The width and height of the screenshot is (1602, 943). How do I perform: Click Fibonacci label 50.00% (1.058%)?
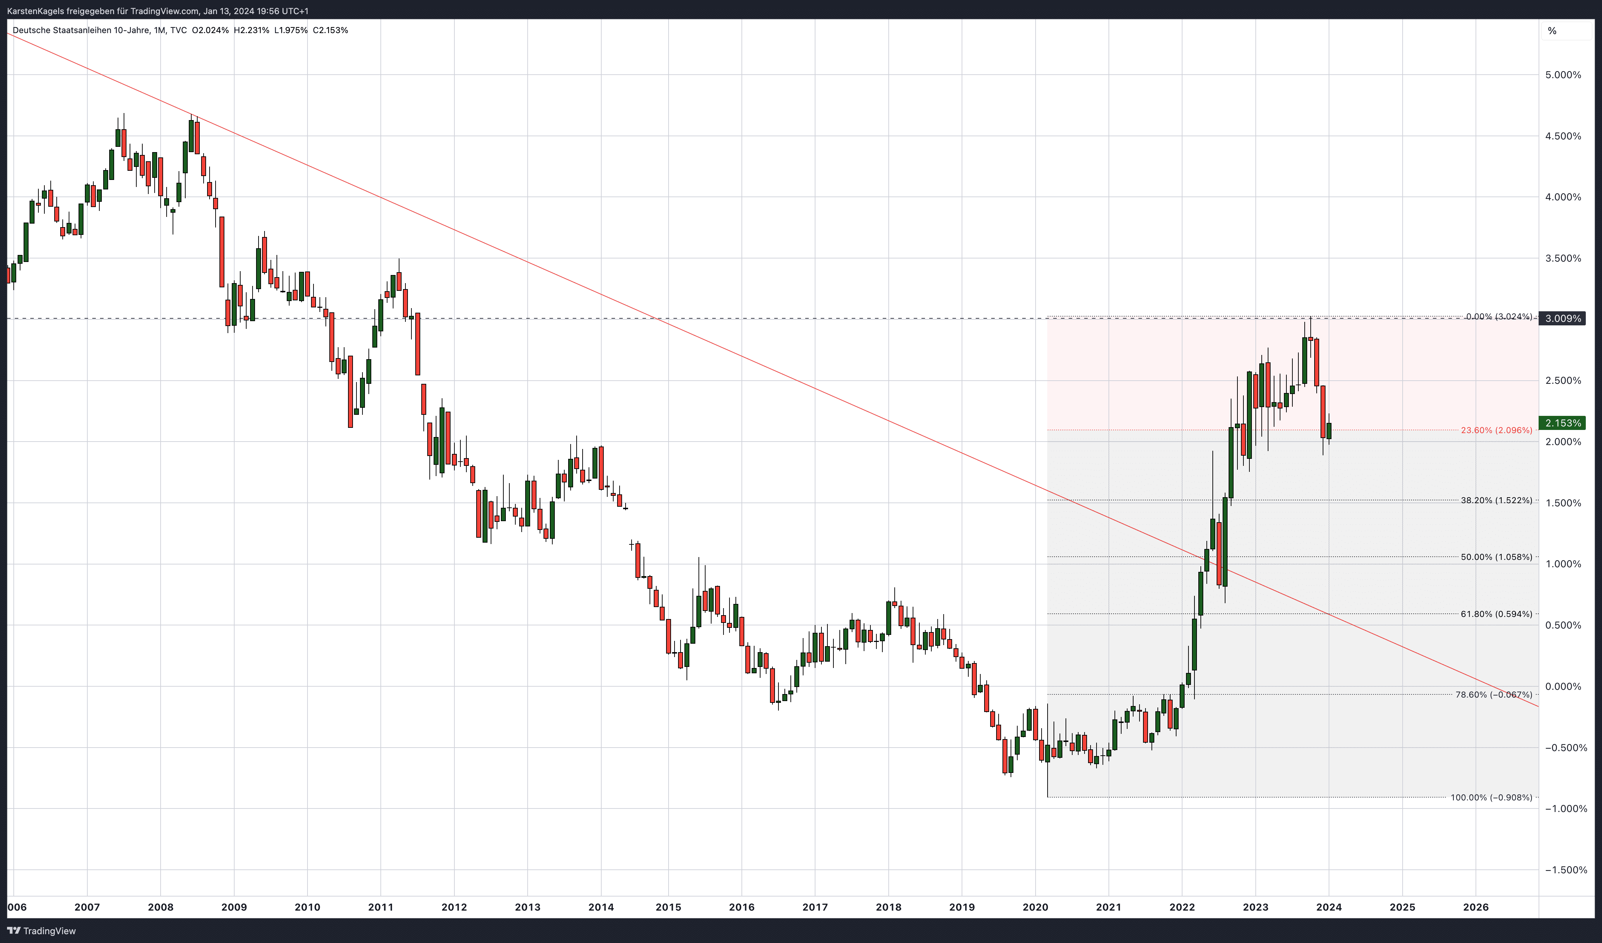pyautogui.click(x=1496, y=557)
